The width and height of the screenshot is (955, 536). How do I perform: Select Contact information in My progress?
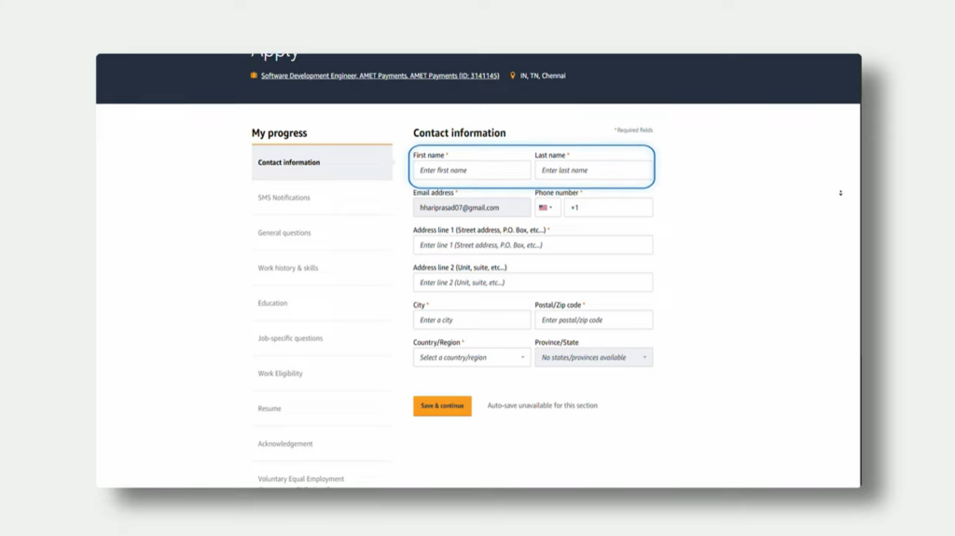(x=289, y=162)
